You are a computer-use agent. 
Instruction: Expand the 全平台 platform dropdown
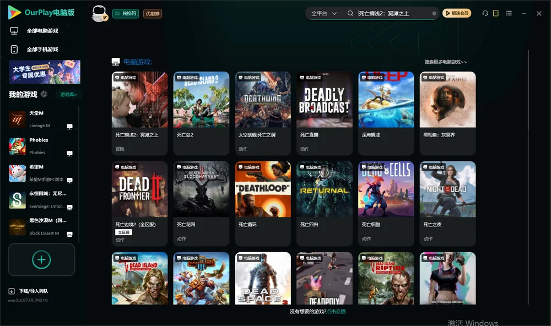323,13
